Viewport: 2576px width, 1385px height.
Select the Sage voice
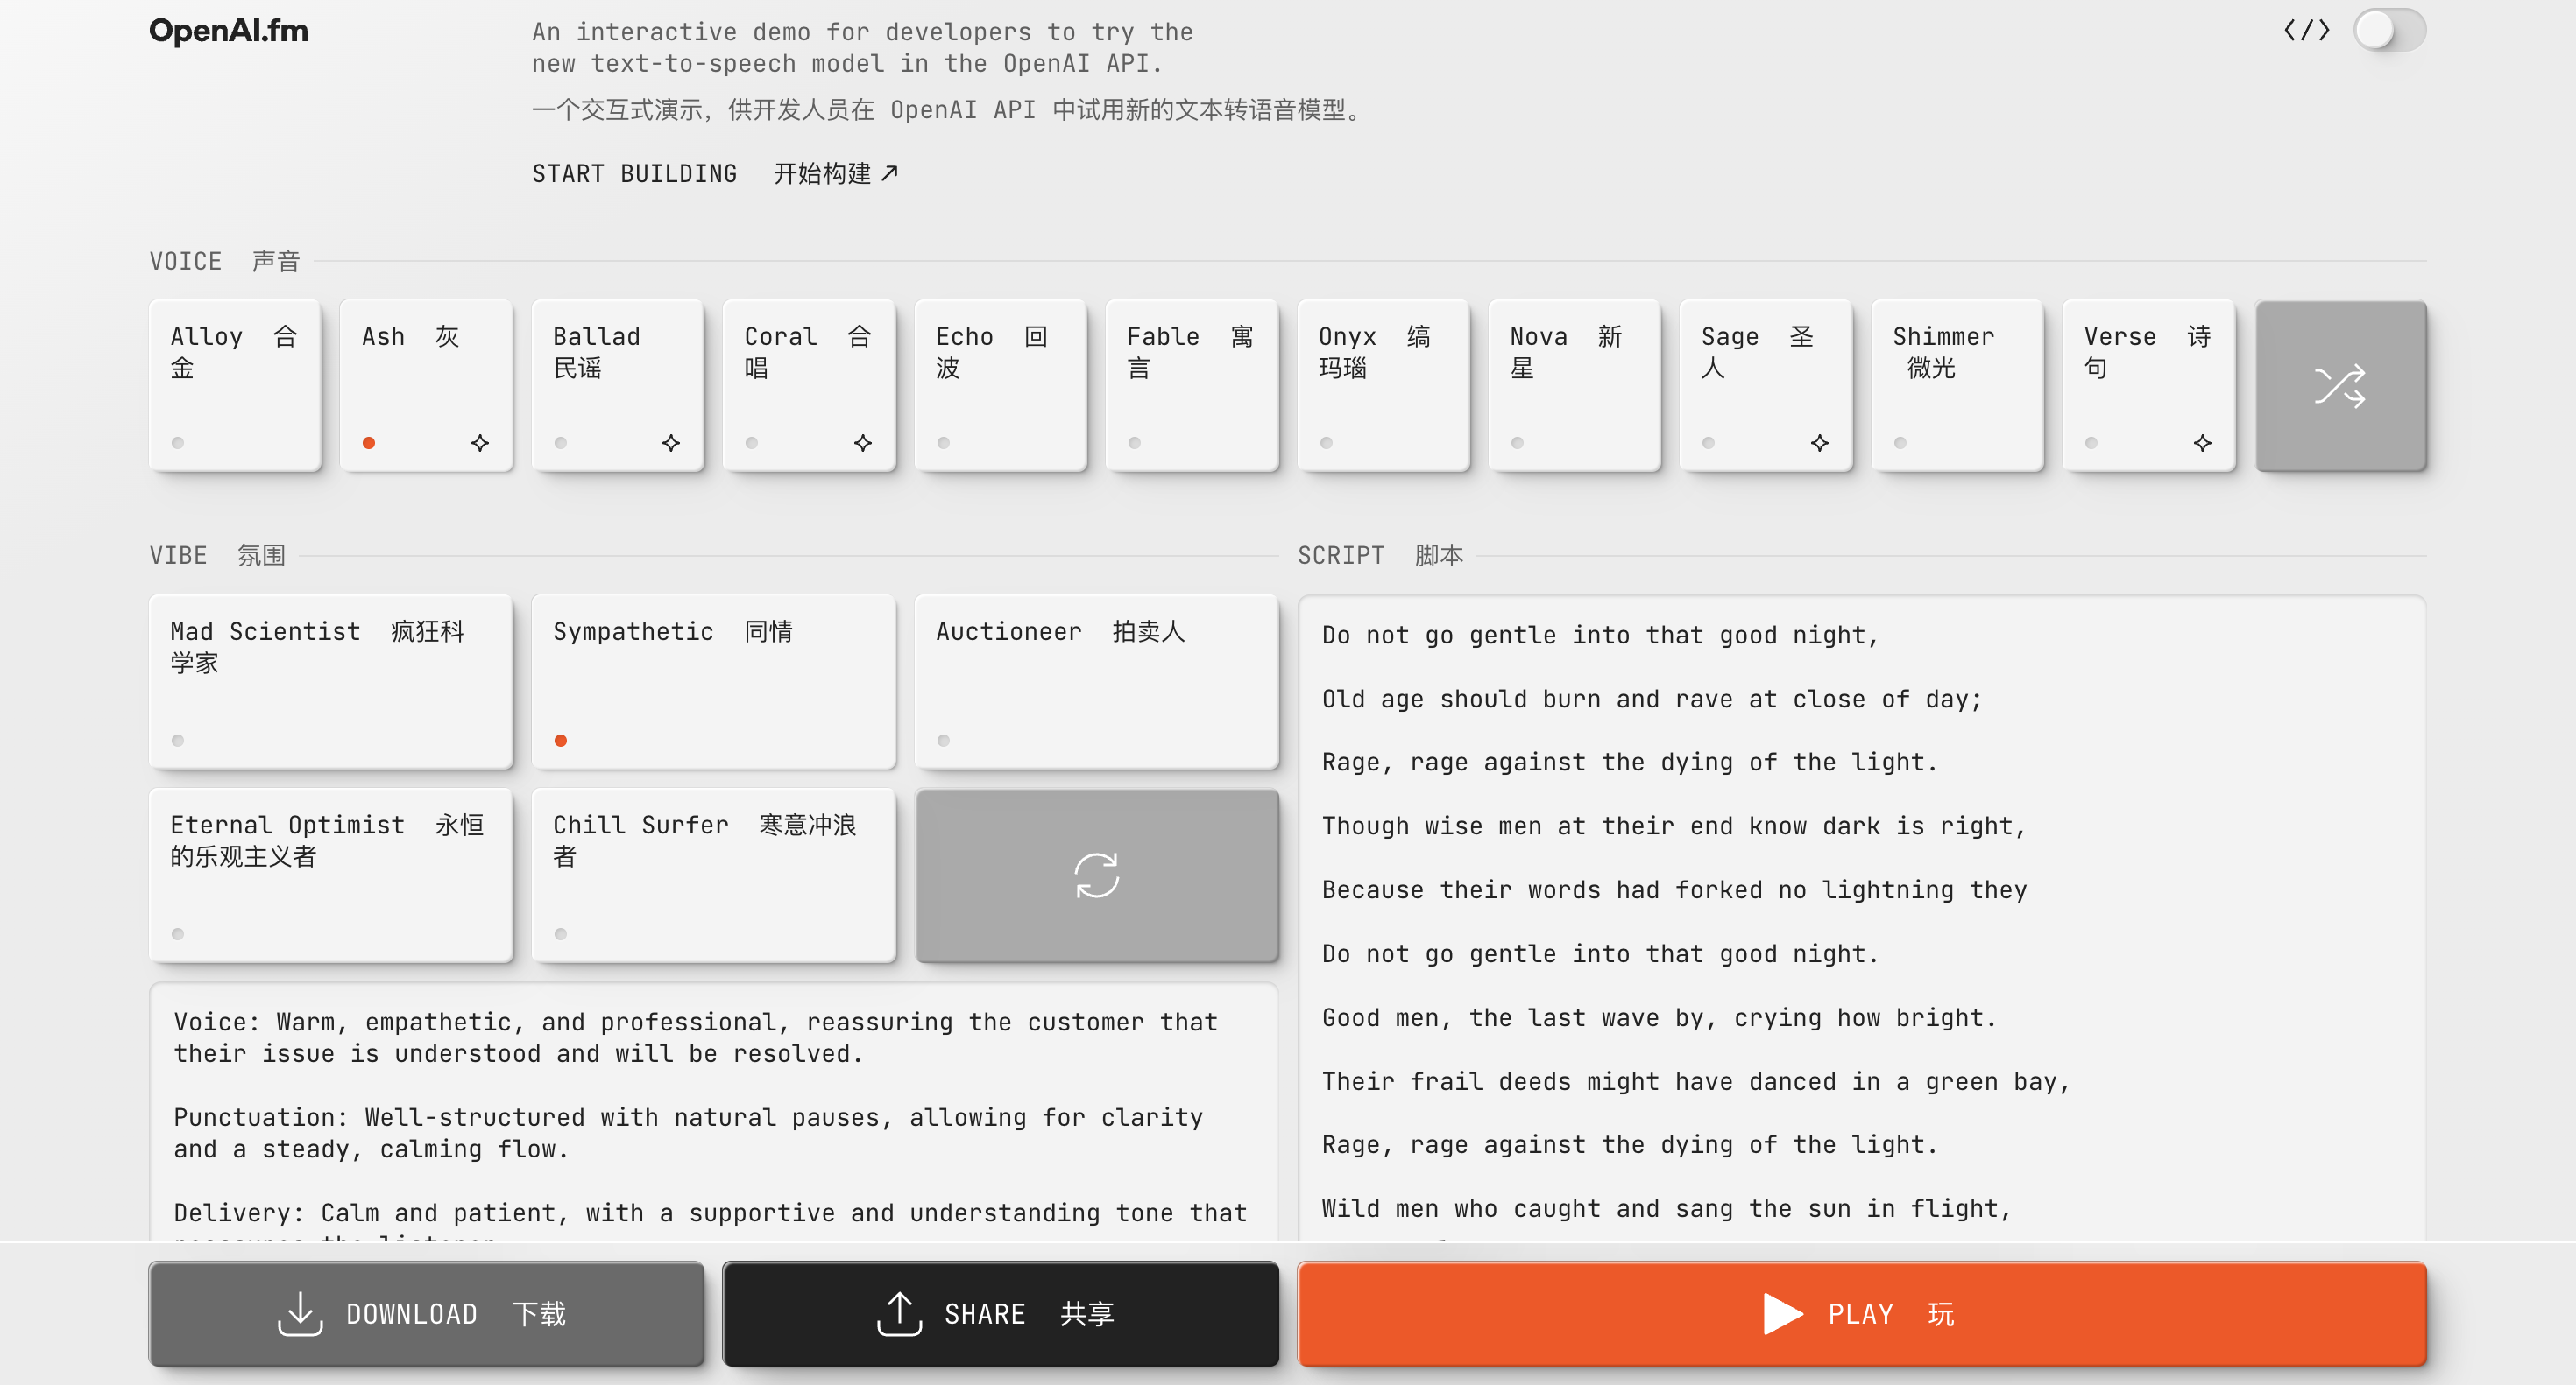pyautogui.click(x=1766, y=386)
